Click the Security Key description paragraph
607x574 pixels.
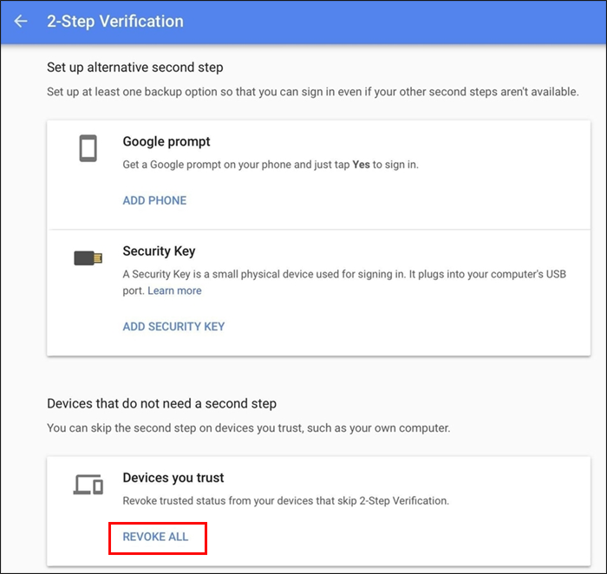(x=343, y=274)
